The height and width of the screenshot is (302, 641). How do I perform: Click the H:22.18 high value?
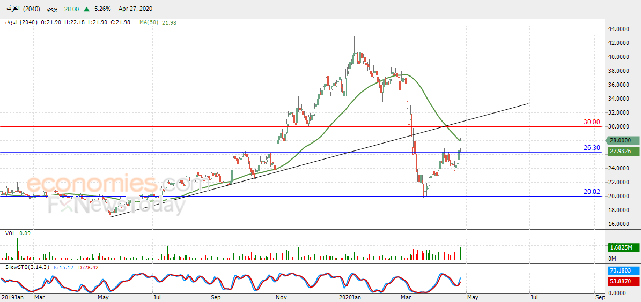[x=75, y=22]
